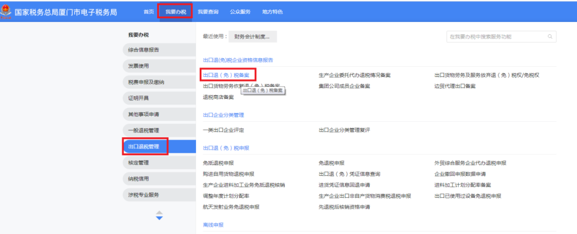Open 先退税后核销资格申请 link

(344, 207)
